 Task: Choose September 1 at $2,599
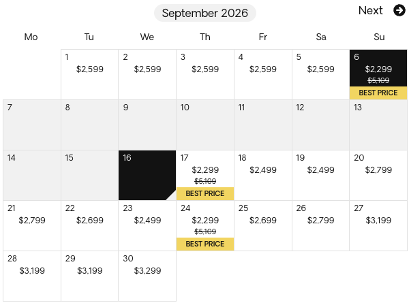click(x=89, y=74)
